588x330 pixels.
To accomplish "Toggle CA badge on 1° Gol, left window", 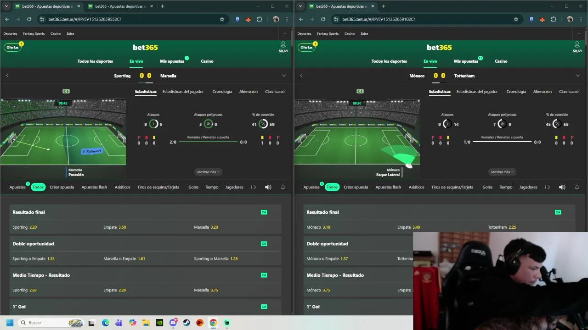I will click(x=264, y=306).
